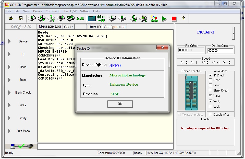Expand the ID sidebar arrow
Image resolution: width=245 pixels, height=159 pixels.
(9, 54)
